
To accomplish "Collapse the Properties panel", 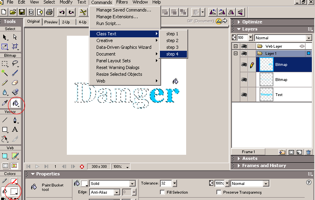I will click(x=33, y=174).
